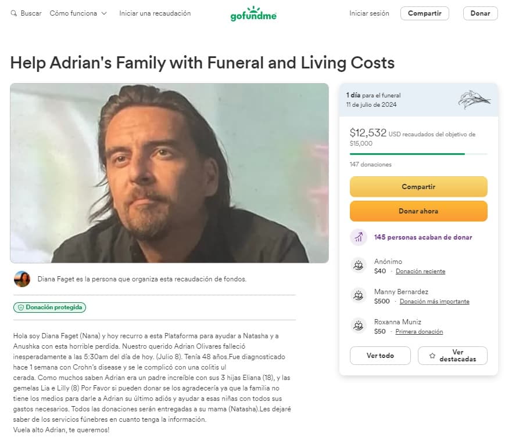512x445 pixels.
Task: Click Iniciar sesión in the header
Action: pos(369,13)
